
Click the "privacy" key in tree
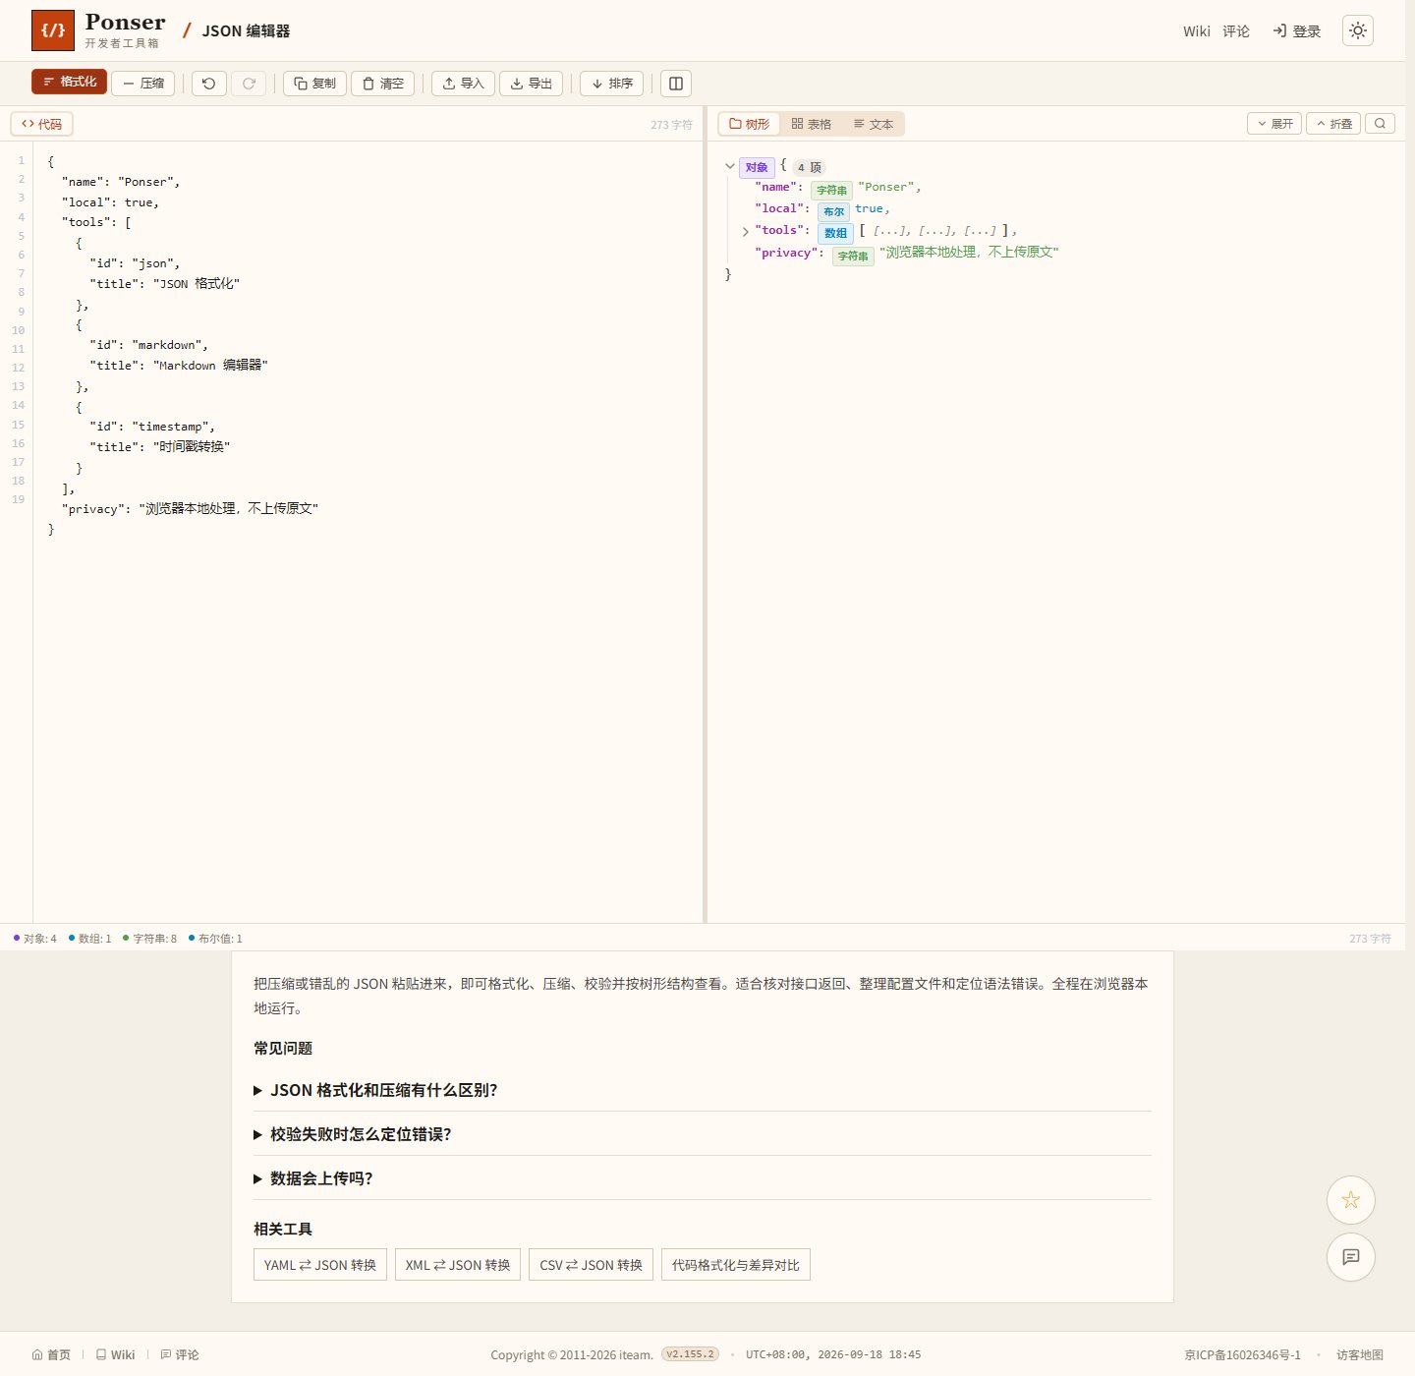point(789,253)
